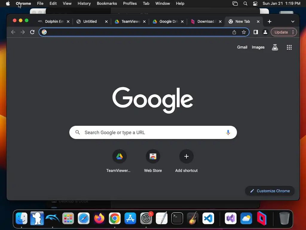Click the Update button

[281, 32]
